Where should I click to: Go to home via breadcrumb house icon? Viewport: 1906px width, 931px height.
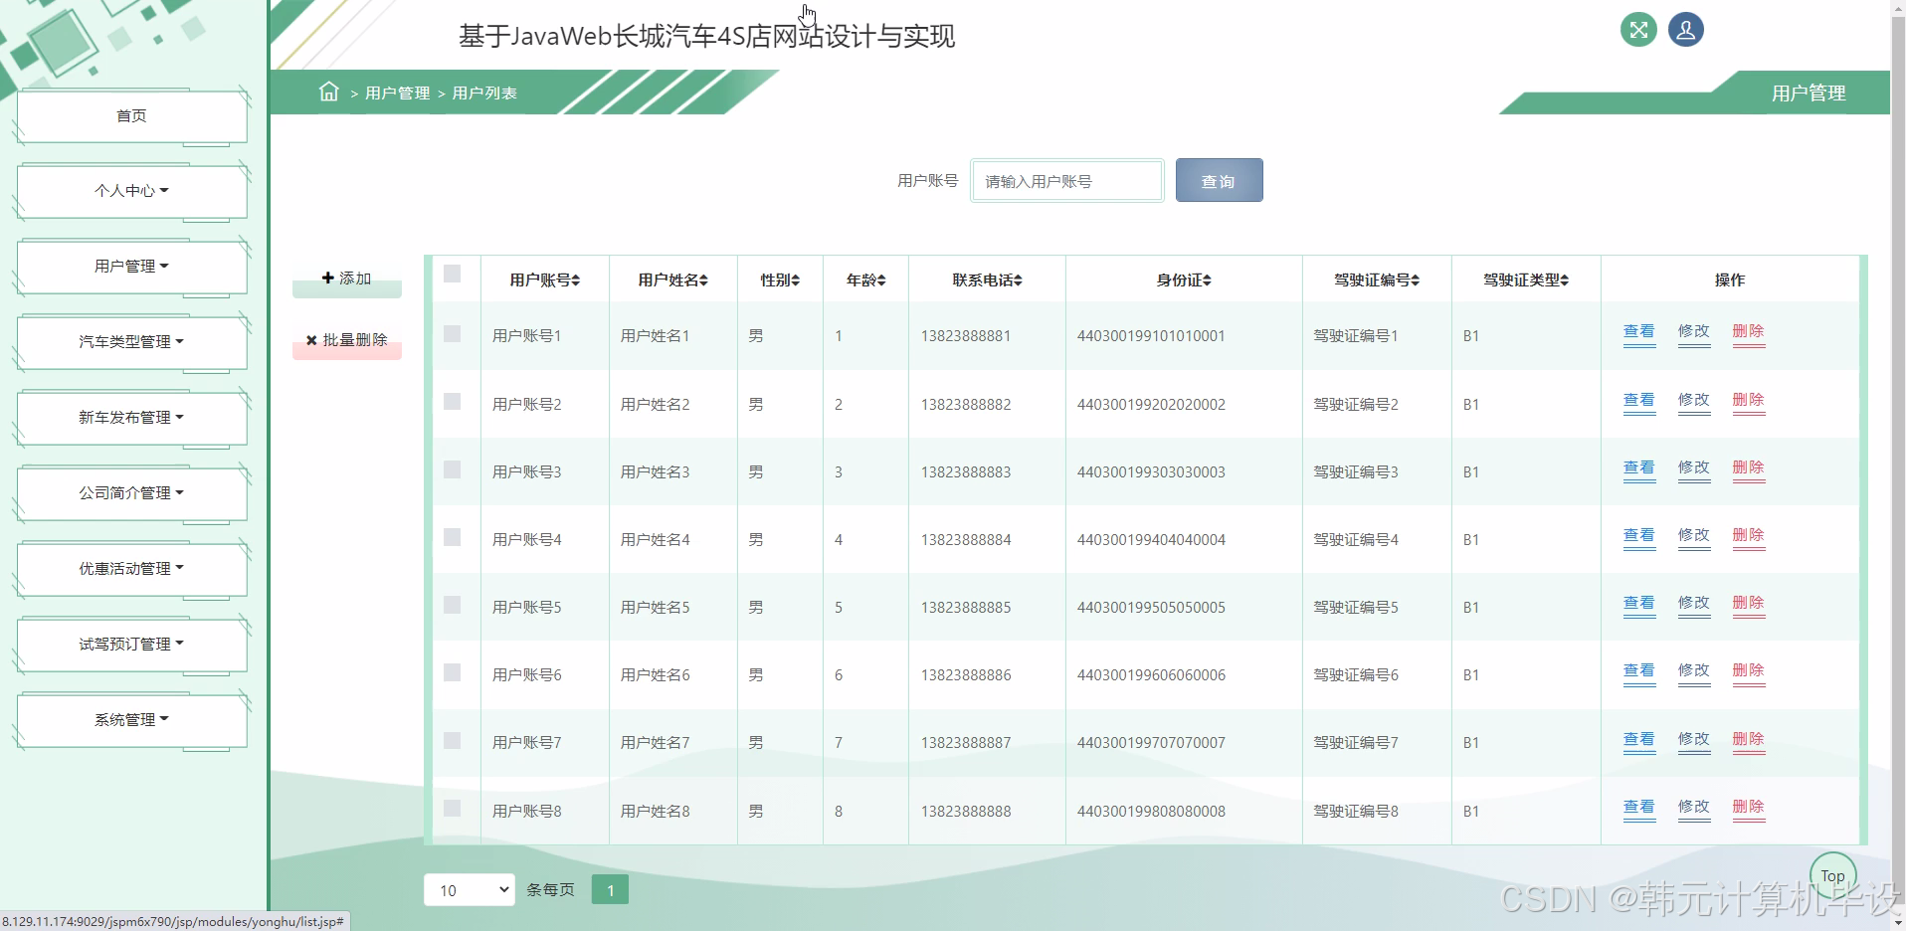(329, 92)
